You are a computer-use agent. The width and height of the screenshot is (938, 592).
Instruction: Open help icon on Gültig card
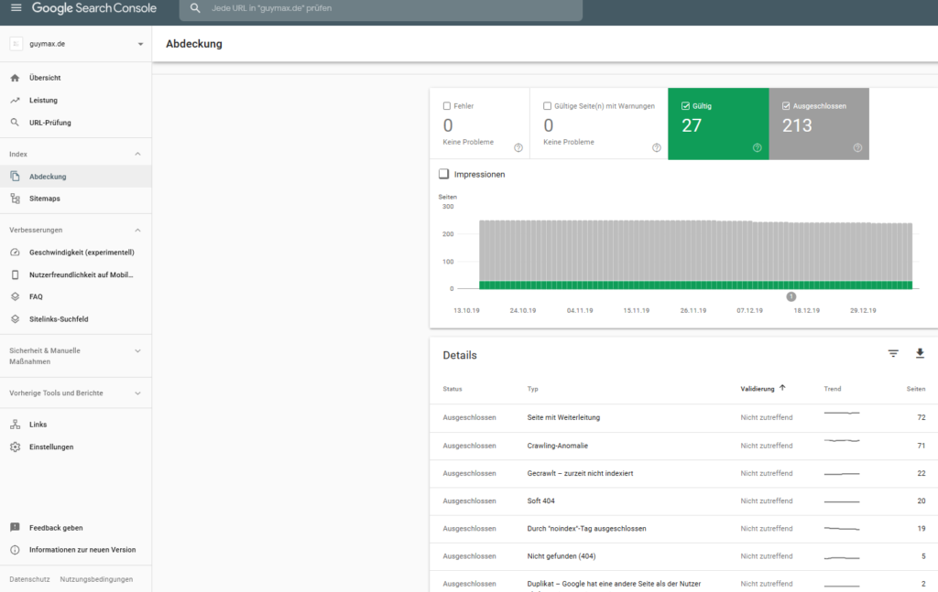coord(757,147)
